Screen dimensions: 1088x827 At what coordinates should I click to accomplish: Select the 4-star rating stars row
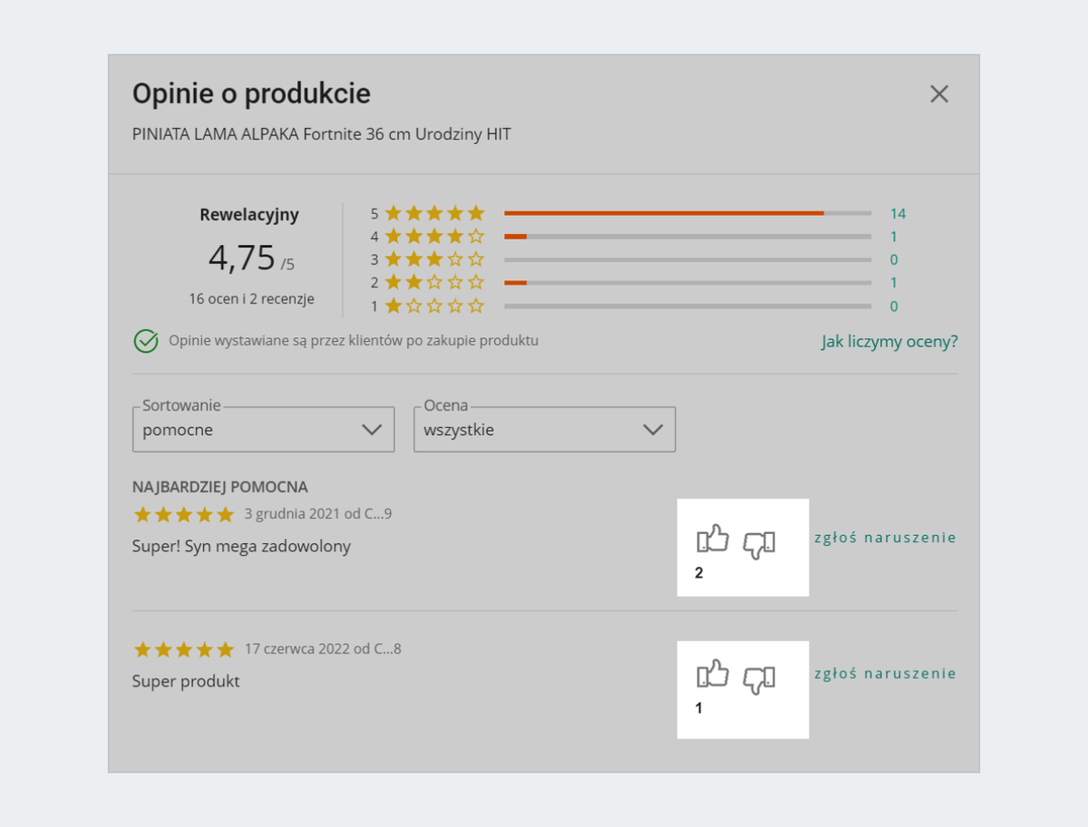pyautogui.click(x=435, y=237)
